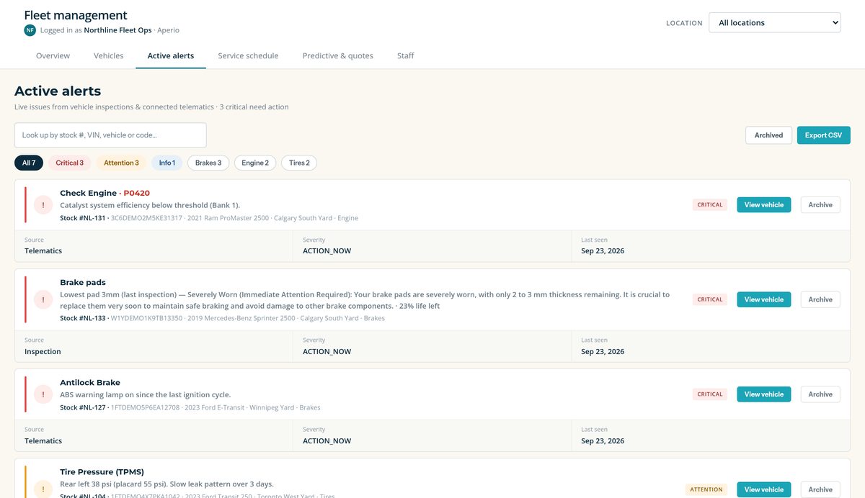Image resolution: width=865 pixels, height=498 pixels.
Task: Click the Tire Pressure alert warning icon
Action: pos(43,489)
